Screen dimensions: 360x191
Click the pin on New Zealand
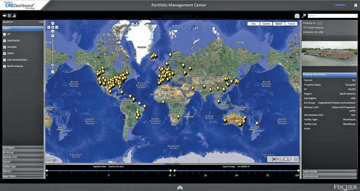(257, 123)
